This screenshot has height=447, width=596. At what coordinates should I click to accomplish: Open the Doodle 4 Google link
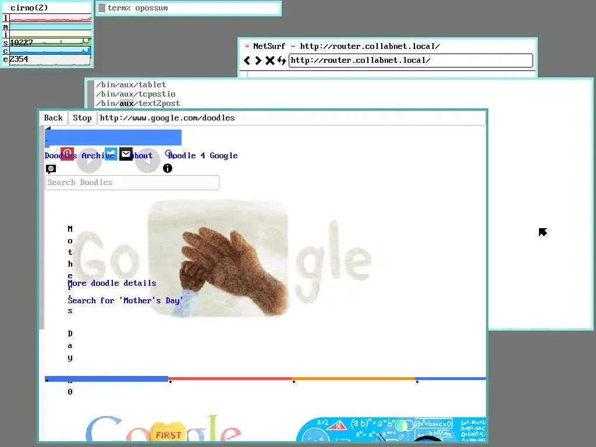pyautogui.click(x=203, y=156)
